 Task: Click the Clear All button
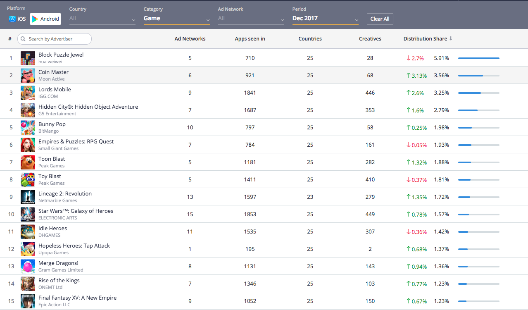coord(380,19)
